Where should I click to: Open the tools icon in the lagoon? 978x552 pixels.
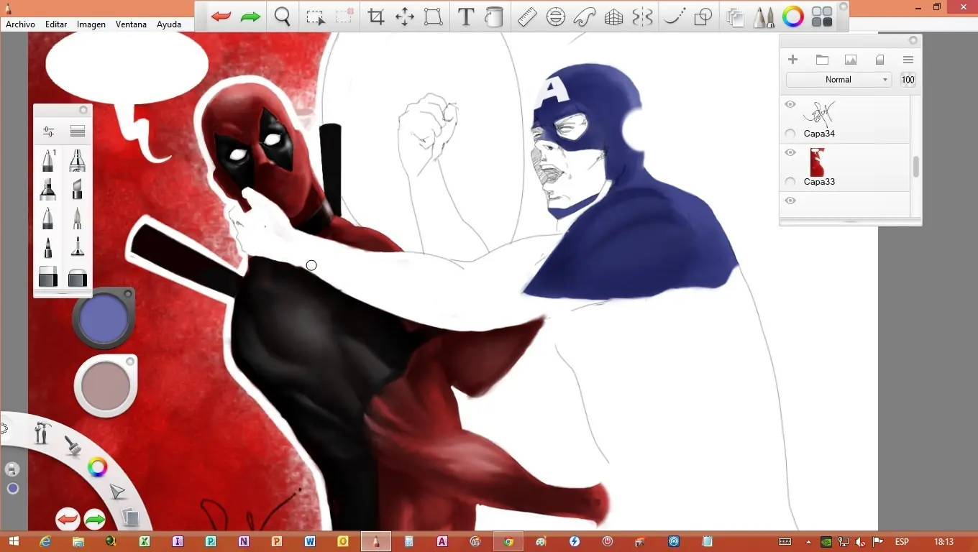pos(43,433)
